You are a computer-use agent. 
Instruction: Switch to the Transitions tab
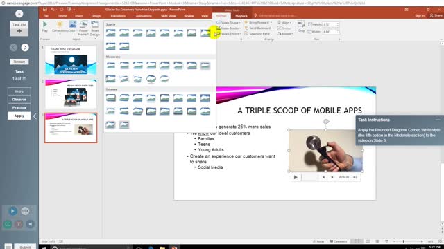point(118,16)
